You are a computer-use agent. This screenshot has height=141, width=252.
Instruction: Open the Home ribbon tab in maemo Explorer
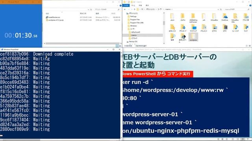coord(133,5)
